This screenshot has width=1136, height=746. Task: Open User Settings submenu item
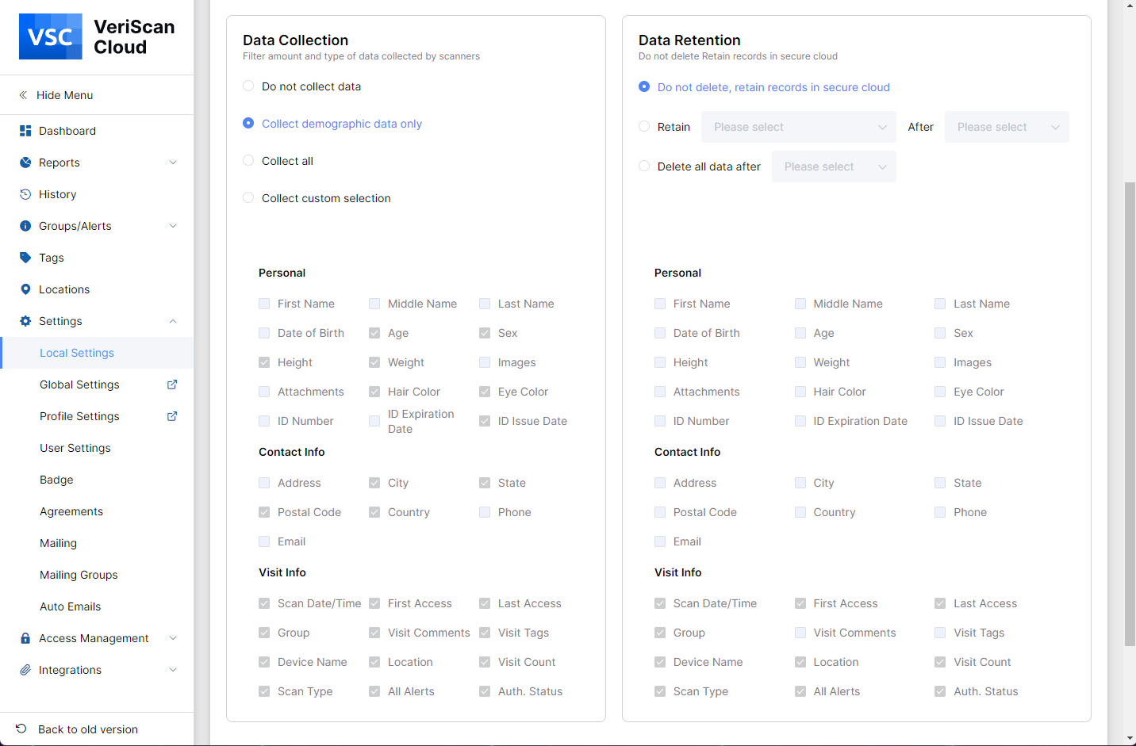[x=97, y=448]
